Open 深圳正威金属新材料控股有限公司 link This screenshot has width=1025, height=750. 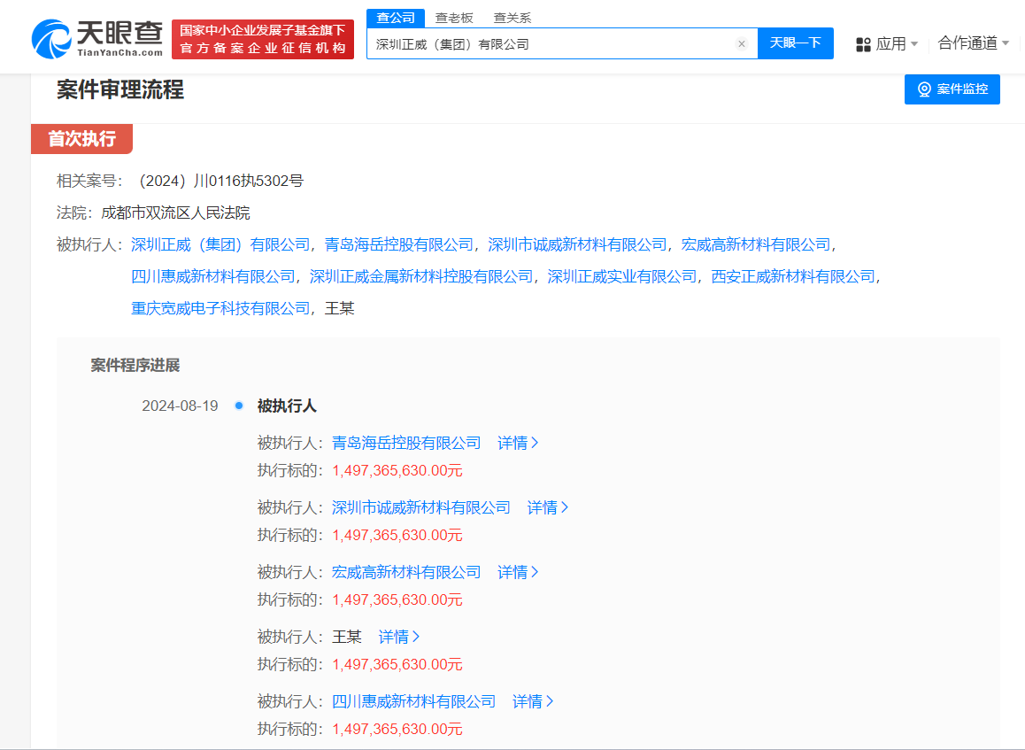[x=421, y=276]
